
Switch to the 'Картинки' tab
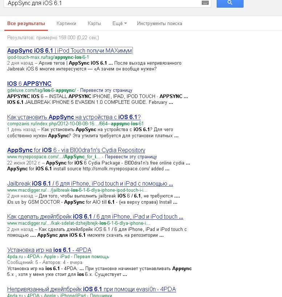tap(66, 24)
